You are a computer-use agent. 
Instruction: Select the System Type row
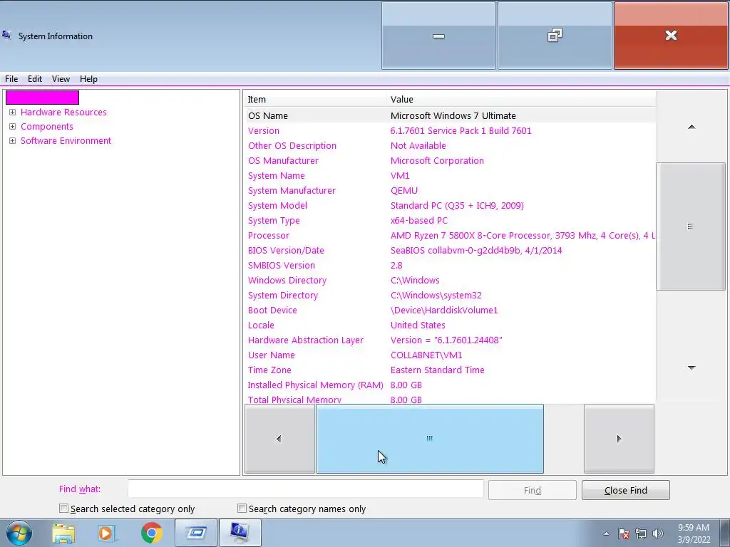click(450, 221)
